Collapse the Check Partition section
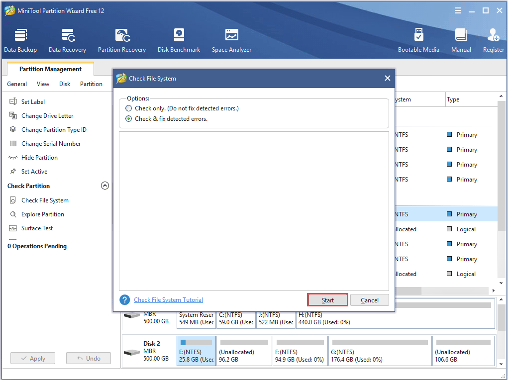The image size is (508, 380). [x=104, y=186]
